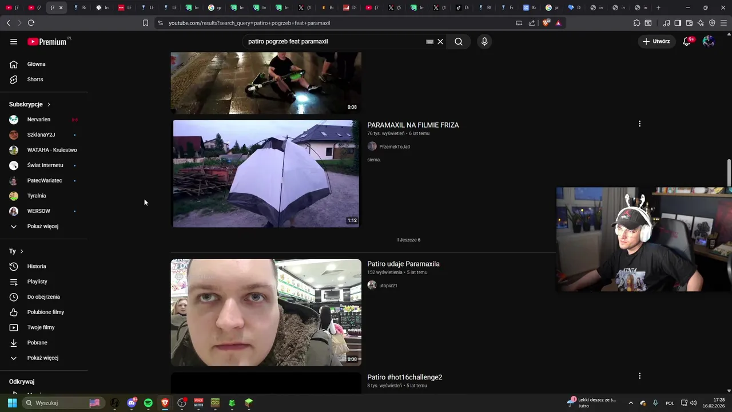Show hidden system tray icons chevron
This screenshot has height=412, width=732.
pos(631,403)
